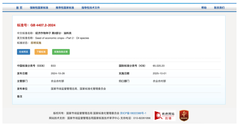Open the 京ICP备18022388号-1 link

133,113
